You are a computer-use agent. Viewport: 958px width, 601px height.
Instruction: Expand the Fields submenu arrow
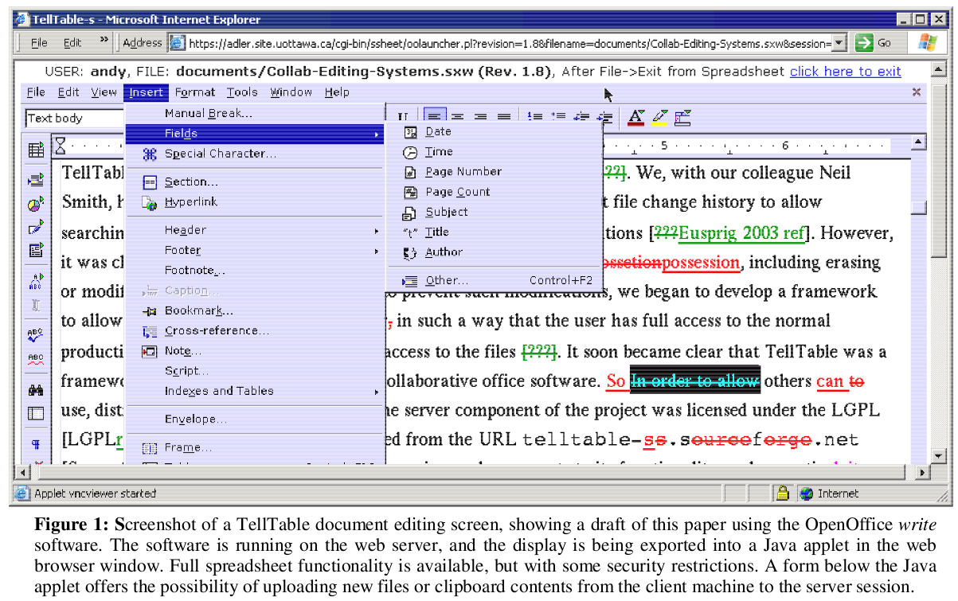point(377,134)
